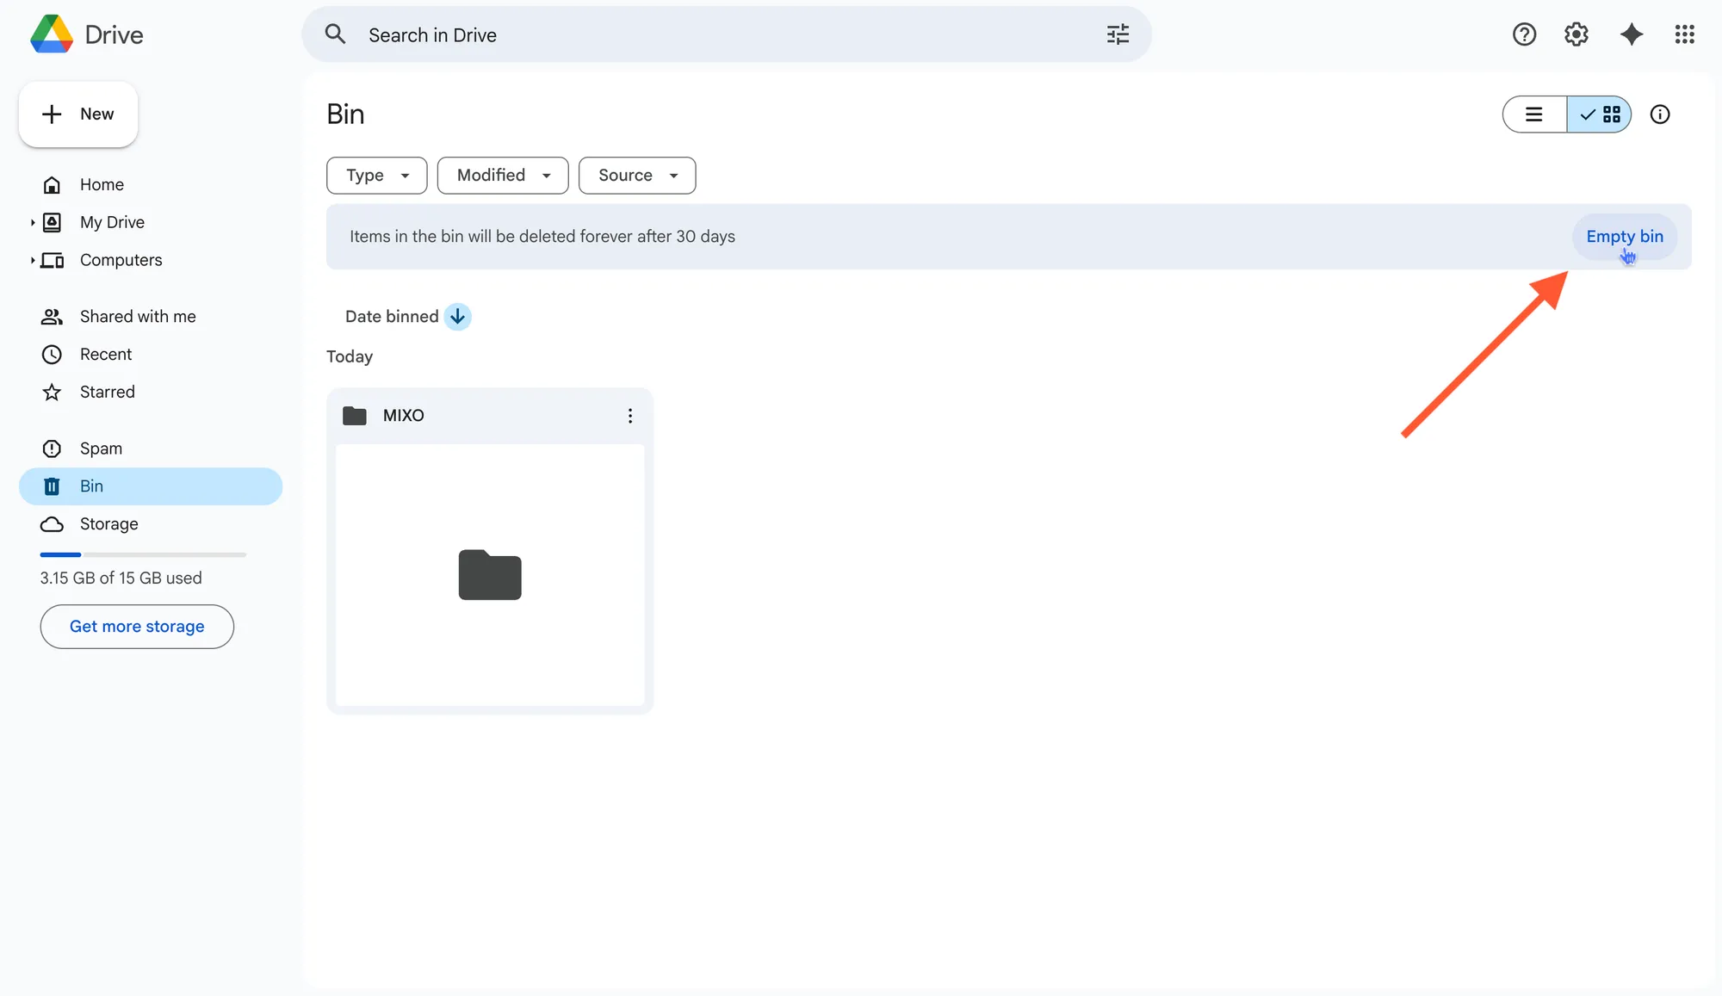
Task: Open the Settings gear icon
Action: click(x=1576, y=34)
